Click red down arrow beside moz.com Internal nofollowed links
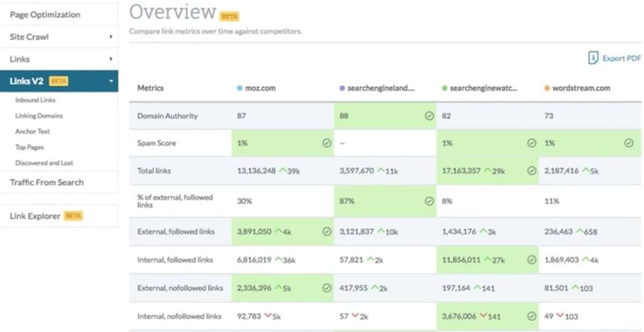The height and width of the screenshot is (332, 644). click(x=268, y=316)
